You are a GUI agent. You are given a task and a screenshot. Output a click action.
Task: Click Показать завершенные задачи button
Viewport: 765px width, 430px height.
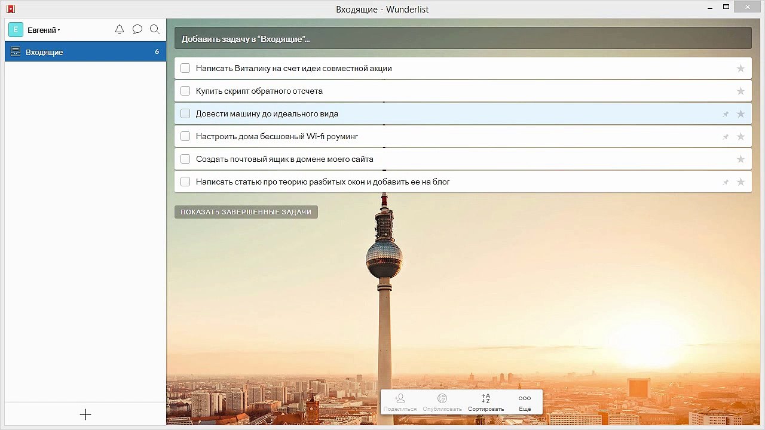[x=246, y=212]
